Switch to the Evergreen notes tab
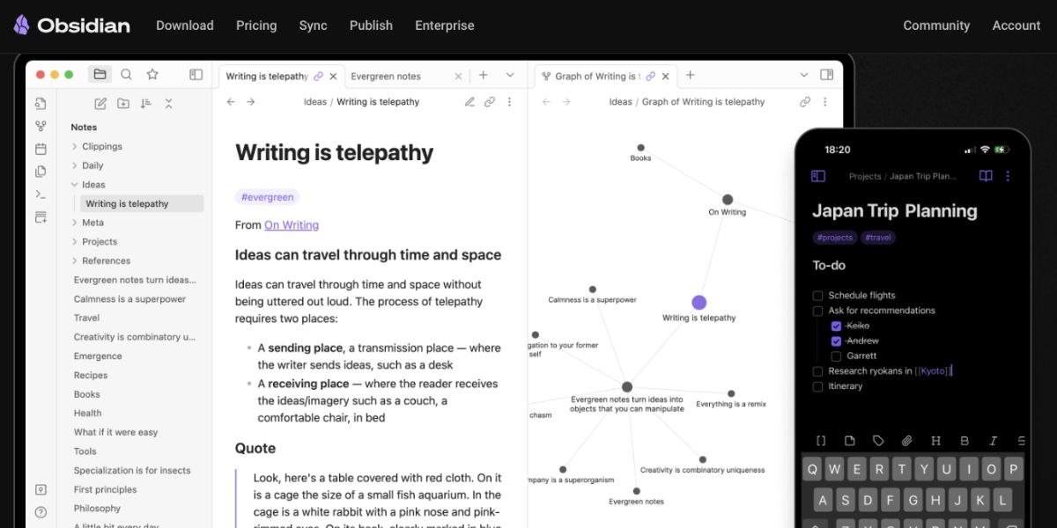 coord(386,77)
